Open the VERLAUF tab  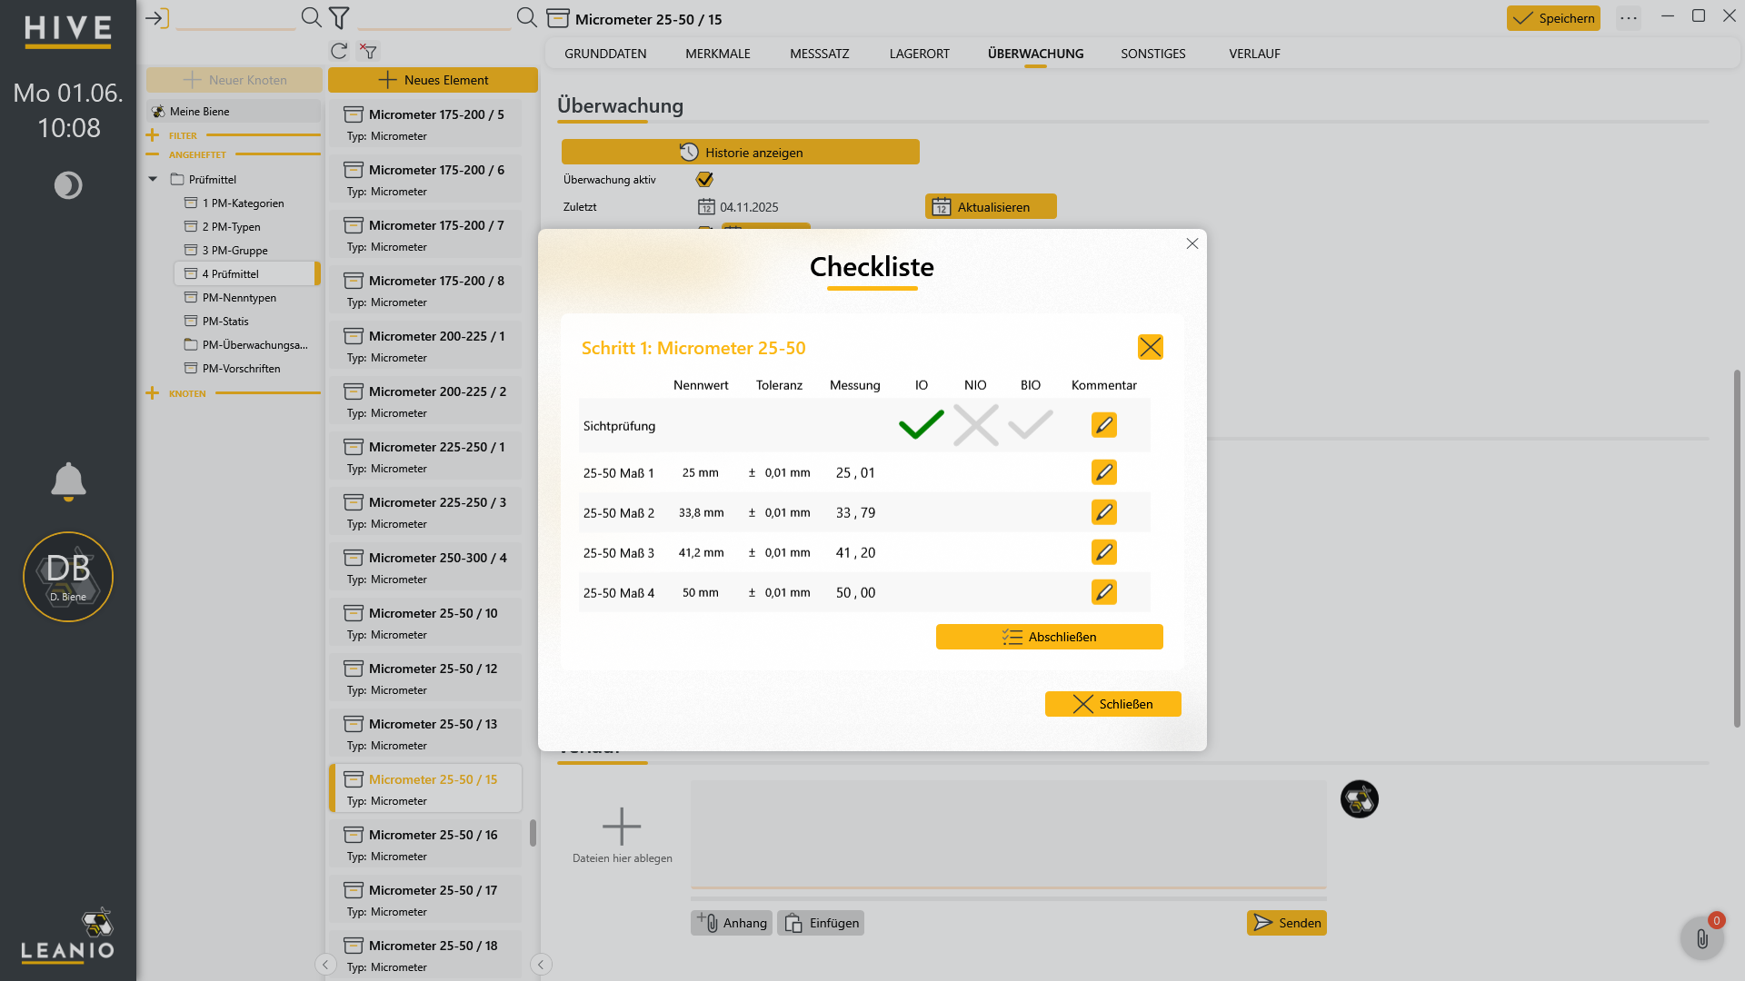[1254, 54]
